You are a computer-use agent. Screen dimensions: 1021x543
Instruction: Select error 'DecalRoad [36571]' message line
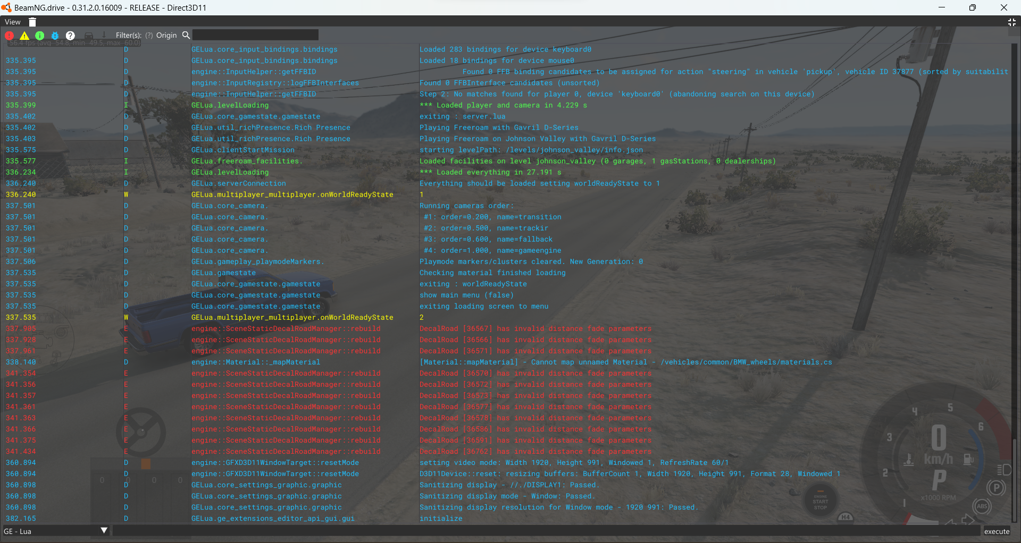tap(535, 351)
